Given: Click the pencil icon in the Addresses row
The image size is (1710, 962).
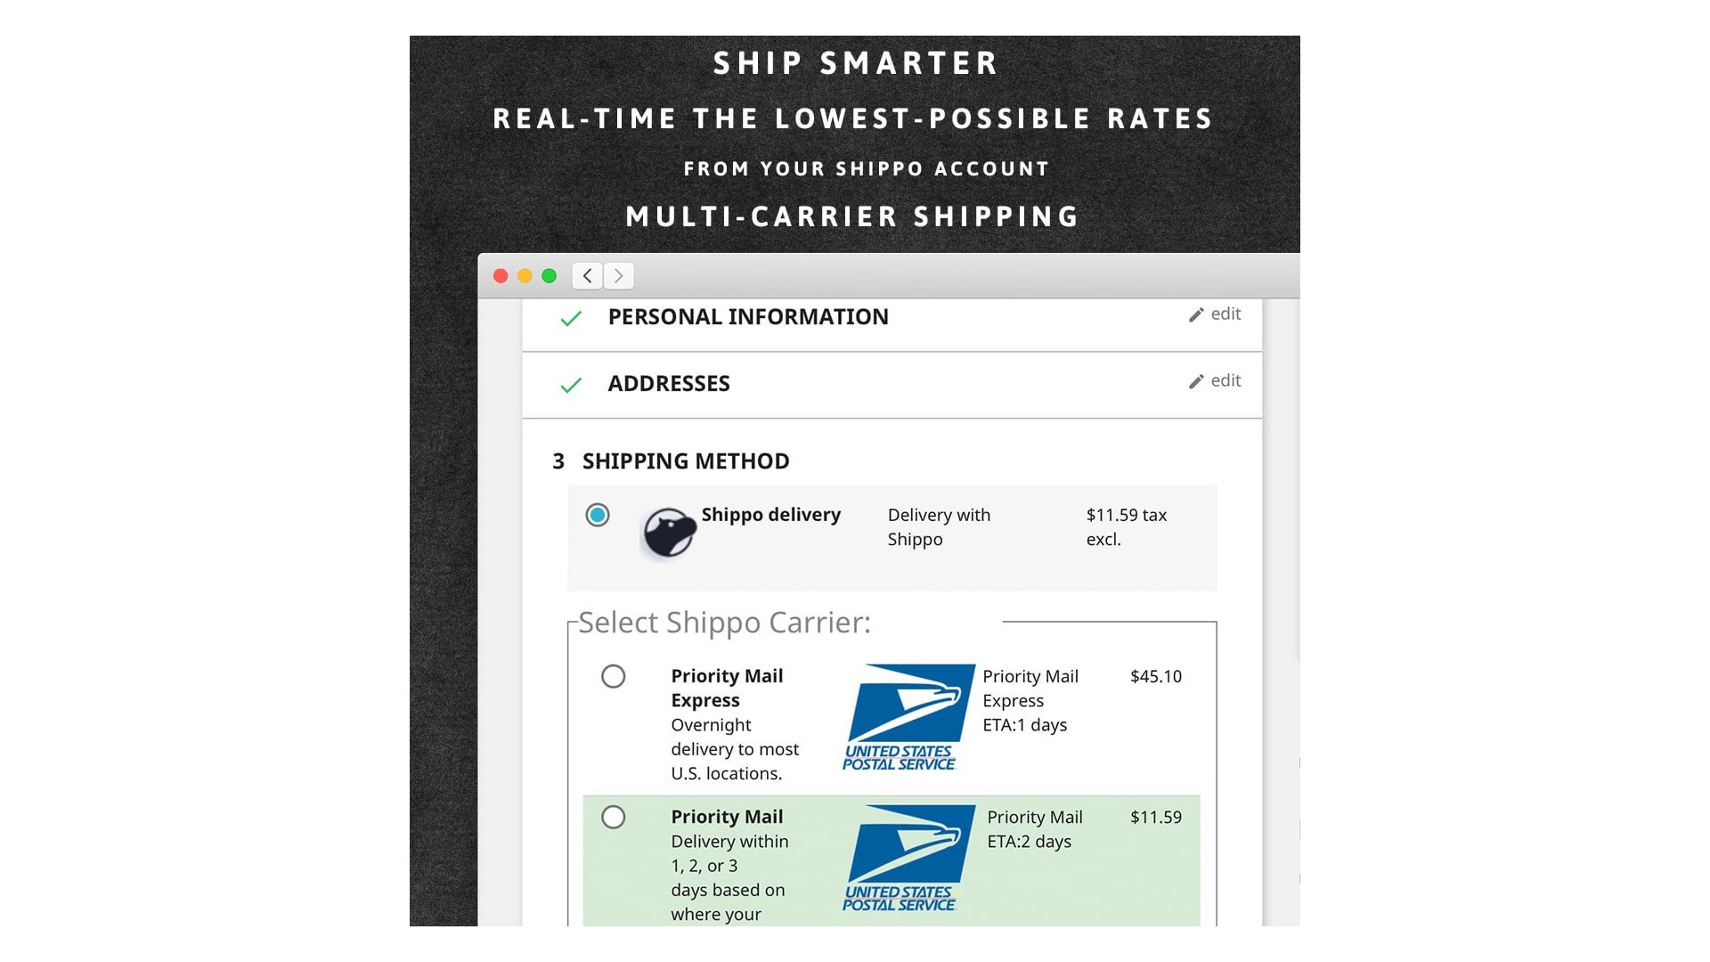Looking at the screenshot, I should tap(1196, 382).
